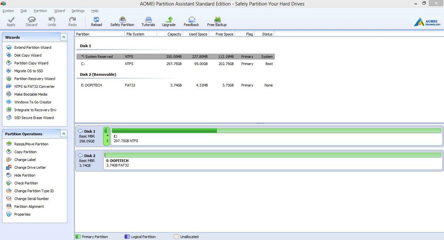The image size is (444, 240).
Task: Select Resize/Move Partition operation
Action: pyautogui.click(x=31, y=144)
